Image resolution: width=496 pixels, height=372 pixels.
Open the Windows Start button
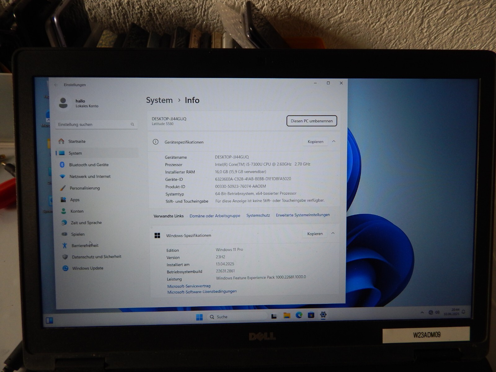point(199,317)
